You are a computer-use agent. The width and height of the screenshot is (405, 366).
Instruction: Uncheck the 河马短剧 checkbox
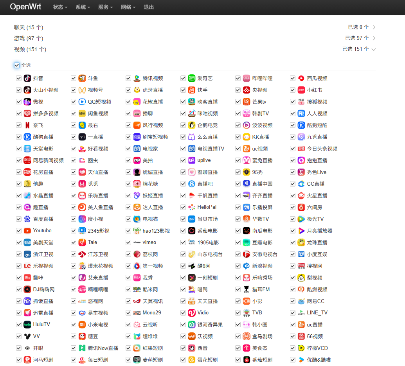19,360
